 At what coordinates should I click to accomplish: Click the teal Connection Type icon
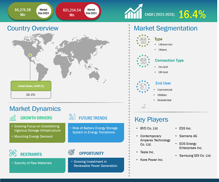[143, 61]
